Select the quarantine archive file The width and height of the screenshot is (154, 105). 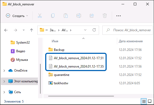point(62,75)
